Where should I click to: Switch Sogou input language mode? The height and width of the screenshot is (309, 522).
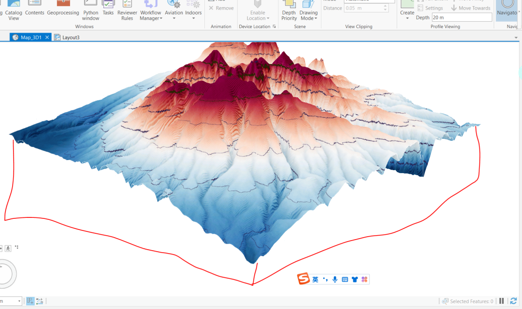click(x=315, y=280)
